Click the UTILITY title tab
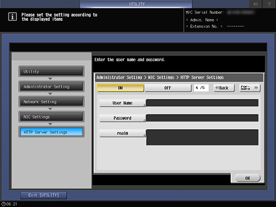 pos(136,4)
